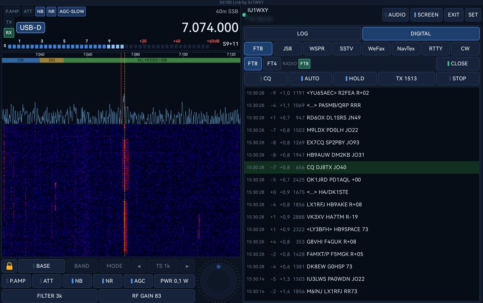
Task: Click the DIG band segment marker
Action: 52,60
